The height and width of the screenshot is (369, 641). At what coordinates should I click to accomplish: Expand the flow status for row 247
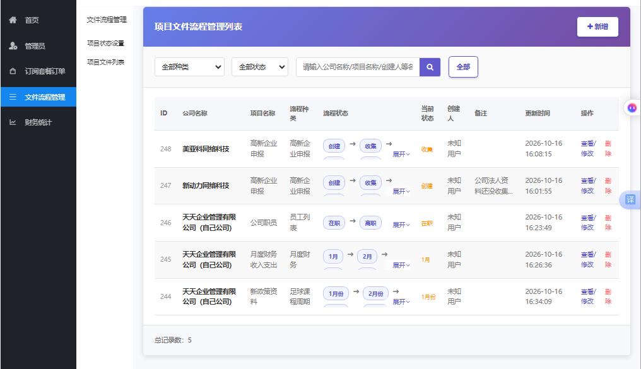[401, 192]
